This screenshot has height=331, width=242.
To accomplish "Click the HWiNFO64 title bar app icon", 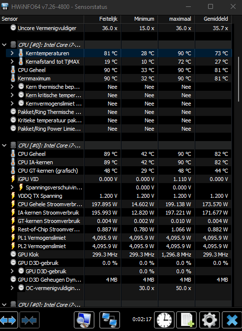I will pyautogui.click(x=5, y=6).
